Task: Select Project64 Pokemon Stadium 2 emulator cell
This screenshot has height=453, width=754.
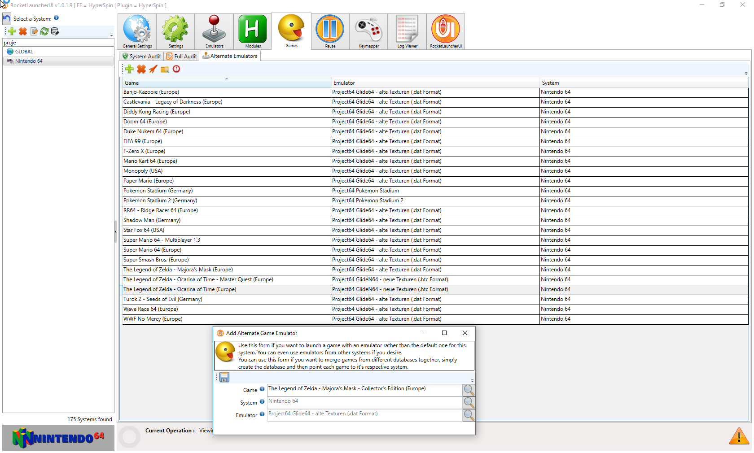Action: 435,200
